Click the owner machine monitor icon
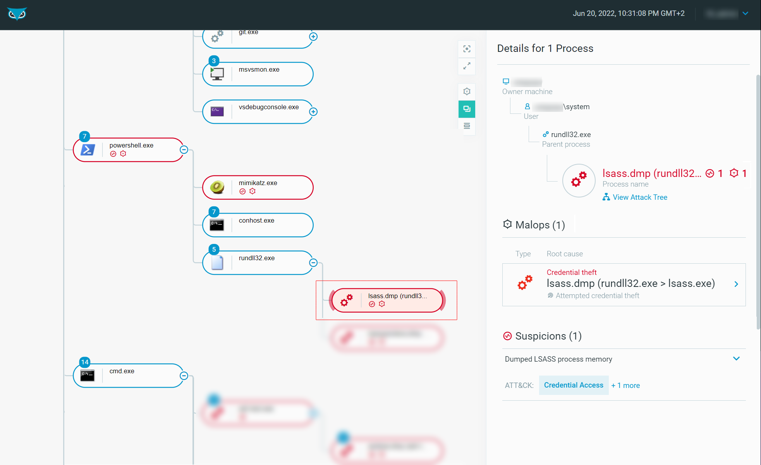The width and height of the screenshot is (761, 465). coord(506,81)
